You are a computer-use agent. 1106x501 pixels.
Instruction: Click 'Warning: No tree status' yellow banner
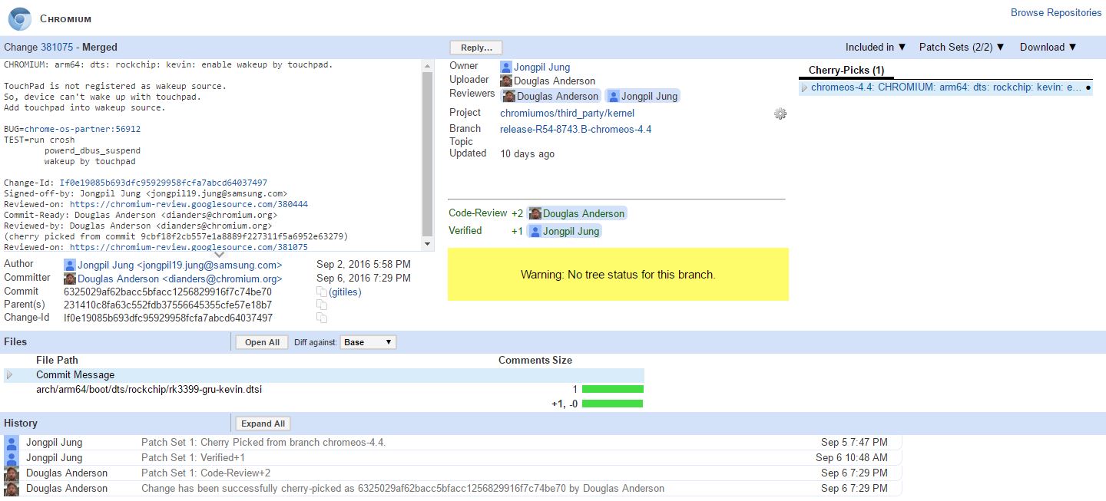pos(618,274)
